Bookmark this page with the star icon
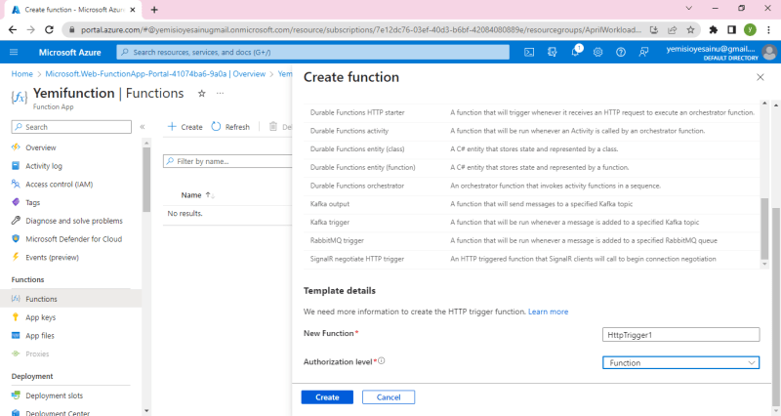Viewport: 781px width, 416px height. point(690,30)
